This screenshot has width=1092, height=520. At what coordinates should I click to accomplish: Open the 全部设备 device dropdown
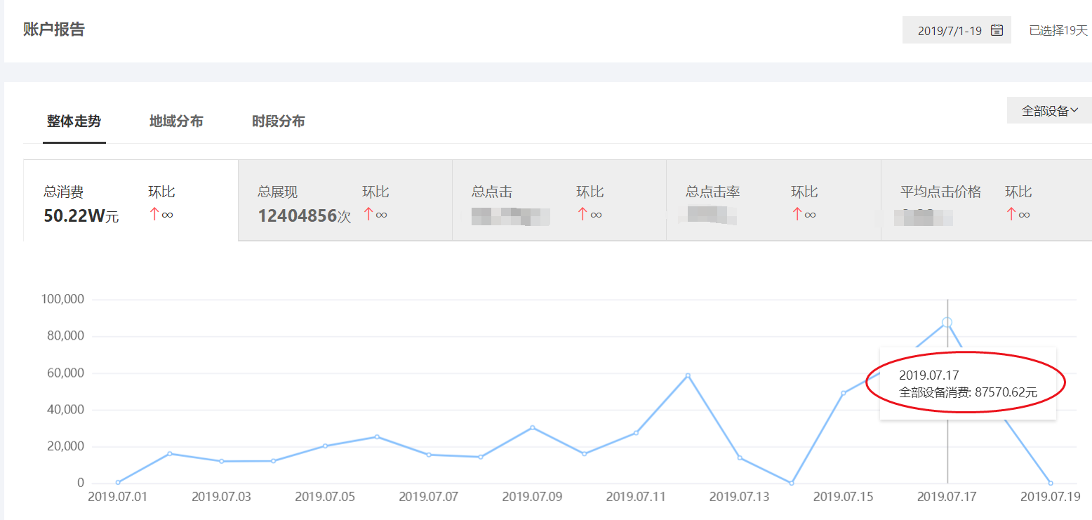tap(1048, 110)
